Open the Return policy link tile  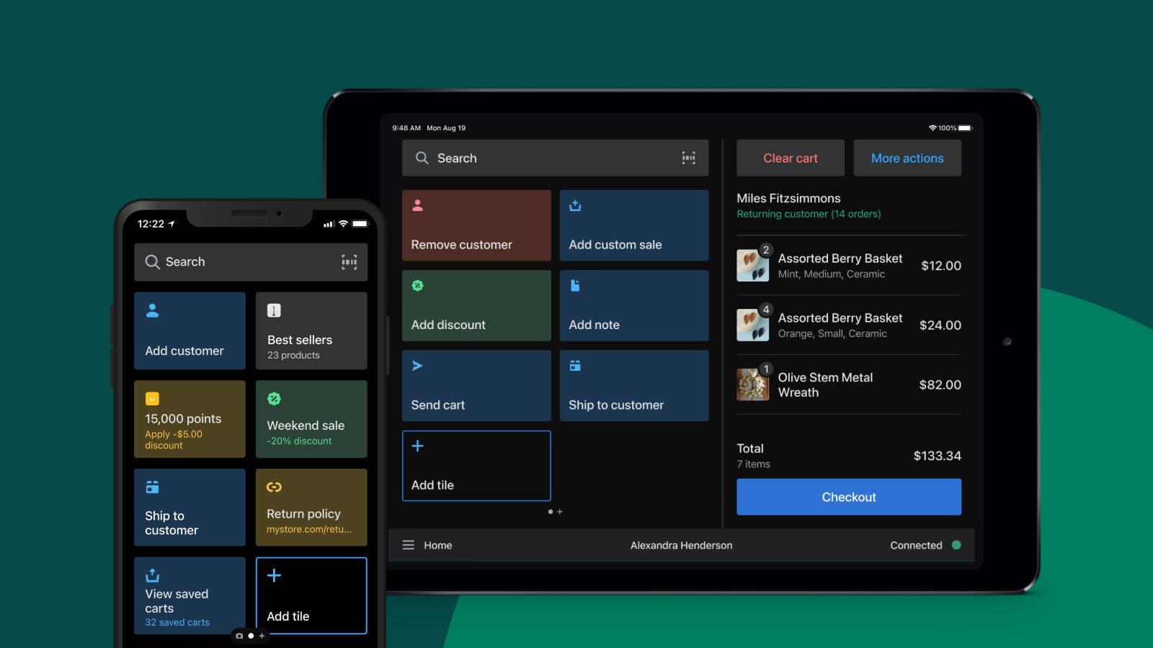(311, 508)
